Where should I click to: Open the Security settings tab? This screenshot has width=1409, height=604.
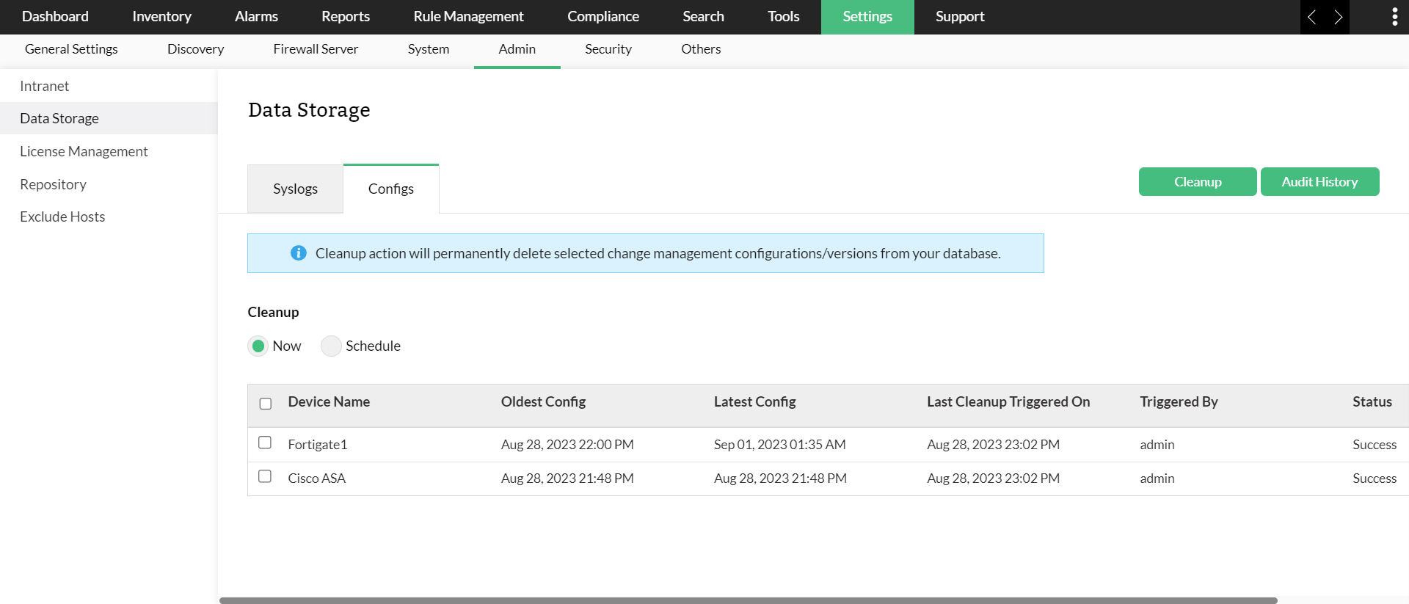click(608, 49)
